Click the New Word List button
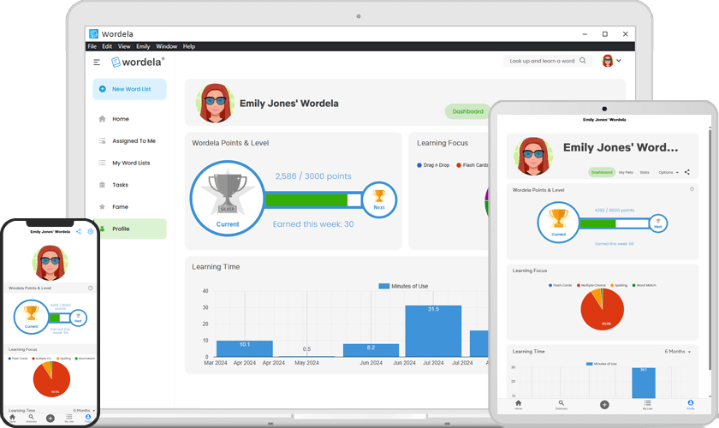The height and width of the screenshot is (428, 719). click(129, 89)
